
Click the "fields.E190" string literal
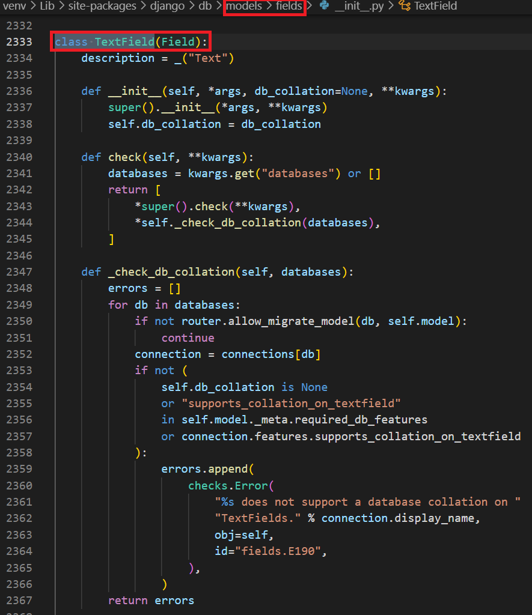[x=278, y=551]
